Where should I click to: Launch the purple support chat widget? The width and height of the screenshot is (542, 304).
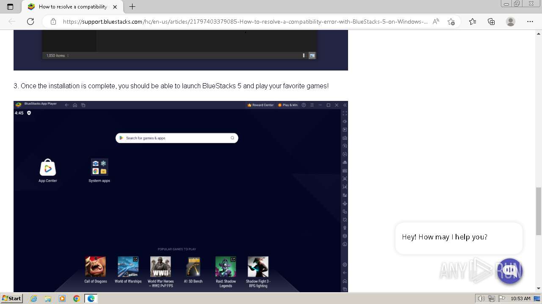pos(510,271)
